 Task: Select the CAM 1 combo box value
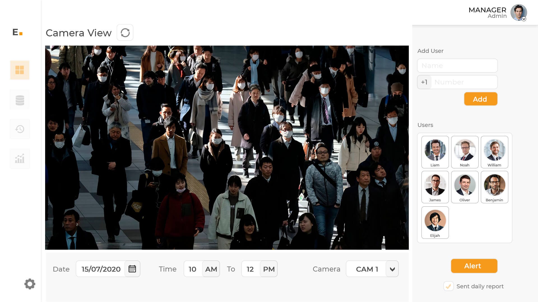(x=367, y=269)
